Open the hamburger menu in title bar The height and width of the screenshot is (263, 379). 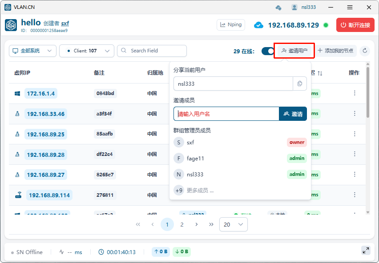click(x=350, y=7)
